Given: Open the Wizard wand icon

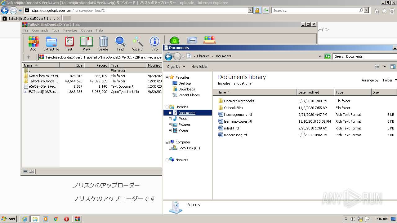Looking at the screenshot, I should pos(137,44).
